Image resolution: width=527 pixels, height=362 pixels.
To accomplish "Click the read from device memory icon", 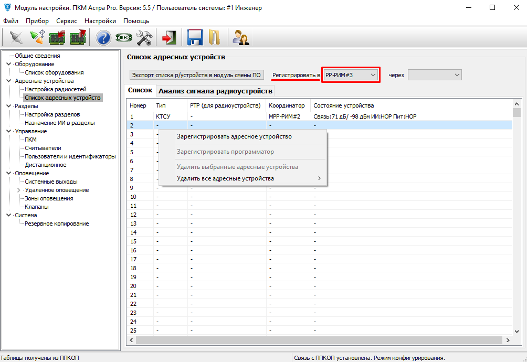I will (x=57, y=38).
